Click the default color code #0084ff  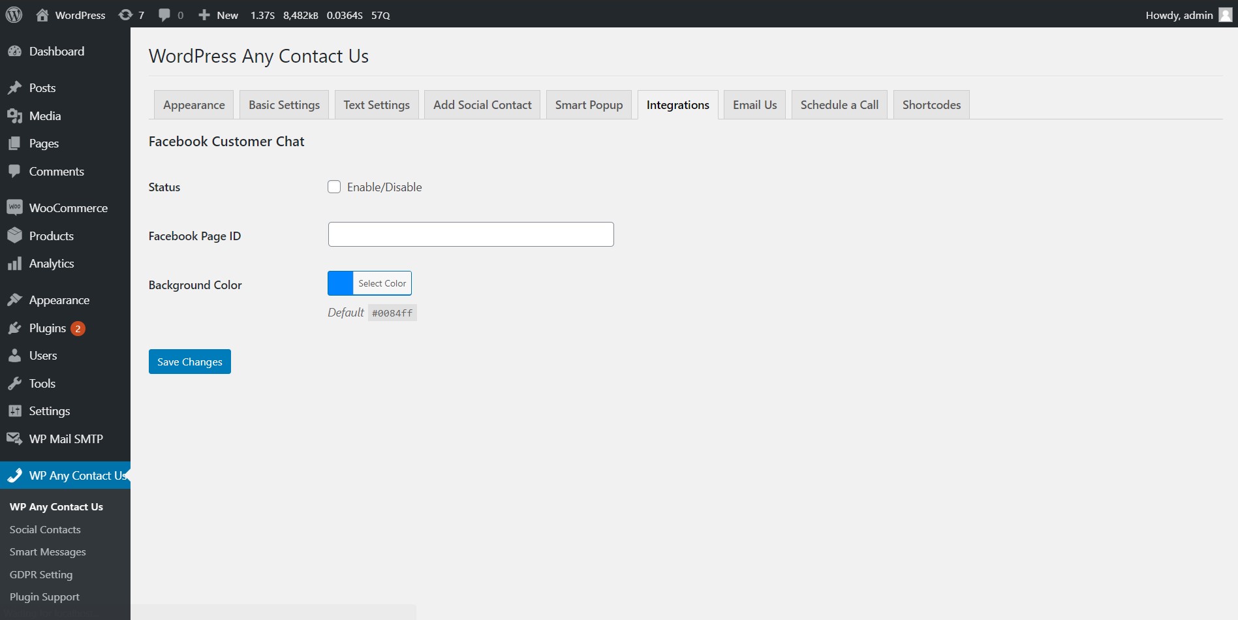click(x=392, y=313)
